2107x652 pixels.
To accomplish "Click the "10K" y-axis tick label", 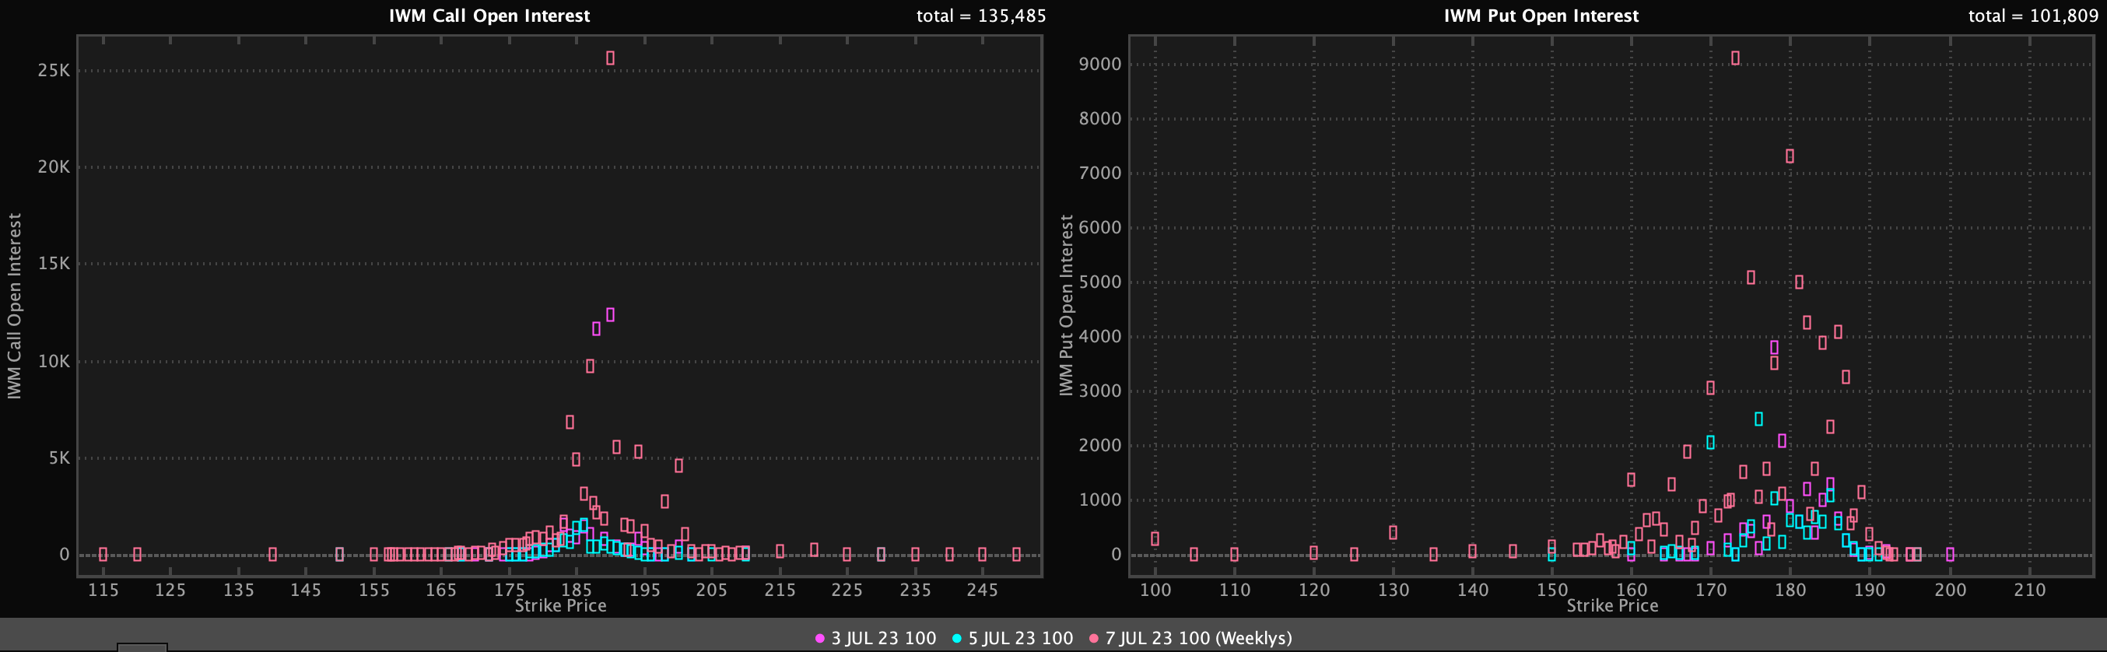I will tap(54, 361).
